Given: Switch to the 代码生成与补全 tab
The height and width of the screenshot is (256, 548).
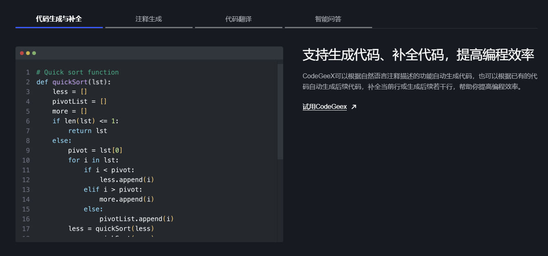Looking at the screenshot, I should 59,19.
